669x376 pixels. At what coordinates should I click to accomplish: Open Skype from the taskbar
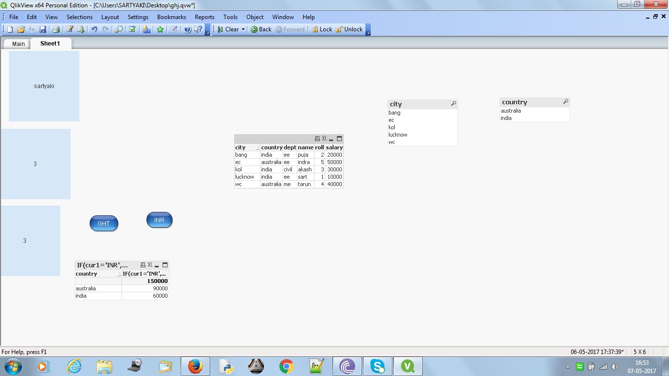tap(378, 366)
